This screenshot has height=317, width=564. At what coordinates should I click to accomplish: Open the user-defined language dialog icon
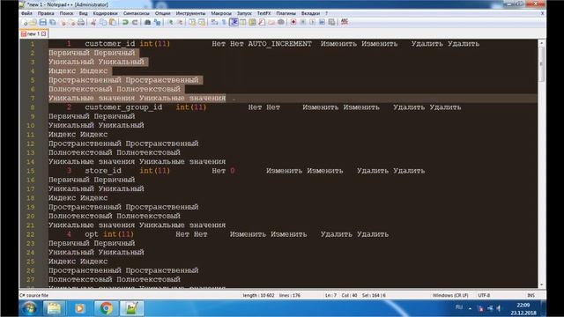pos(243,22)
